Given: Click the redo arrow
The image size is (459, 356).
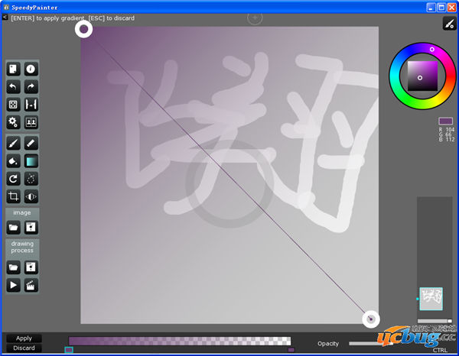Looking at the screenshot, I should pos(31,87).
